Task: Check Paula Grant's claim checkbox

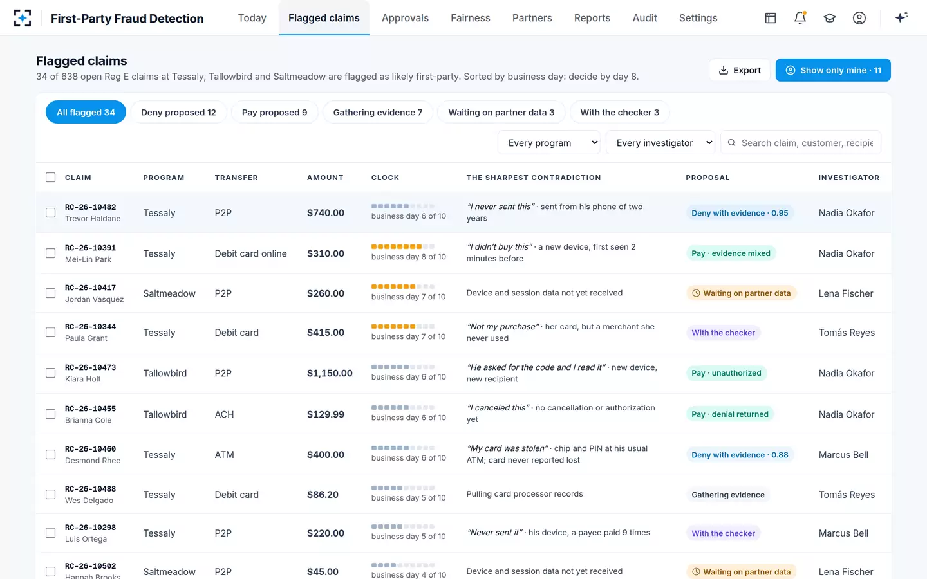Action: (x=51, y=333)
